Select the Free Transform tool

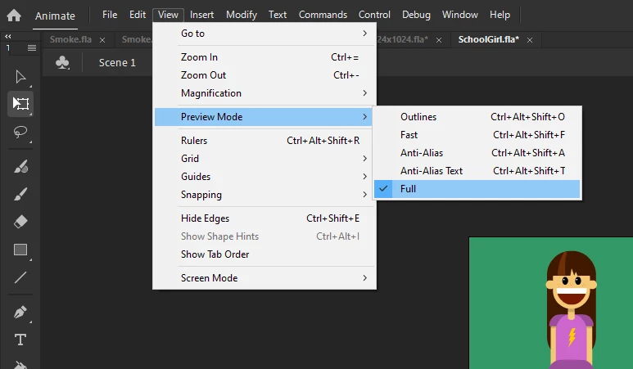[20, 104]
